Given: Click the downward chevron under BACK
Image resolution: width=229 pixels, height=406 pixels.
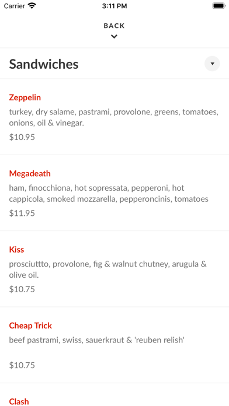Looking at the screenshot, I should coord(114,37).
